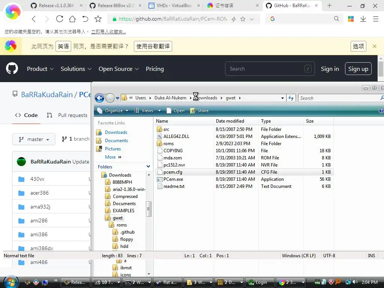Select 8088MPH in folder tree

(122, 182)
